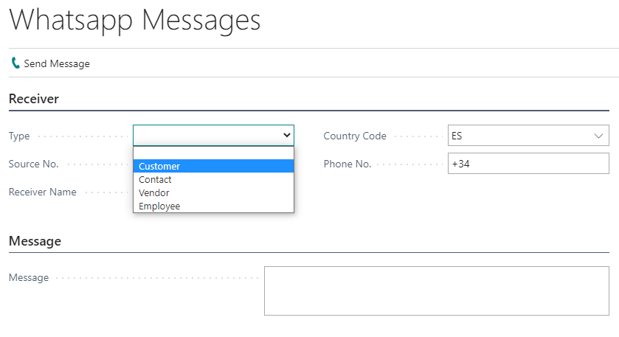Click the Whatsapp Messages page title
The image size is (619, 337).
click(x=135, y=20)
